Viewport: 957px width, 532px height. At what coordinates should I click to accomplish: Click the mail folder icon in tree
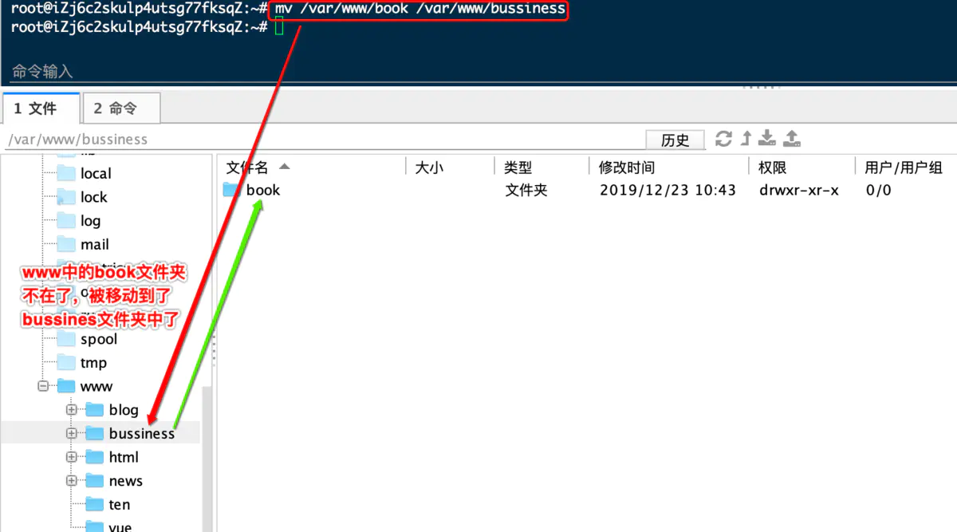pos(66,244)
